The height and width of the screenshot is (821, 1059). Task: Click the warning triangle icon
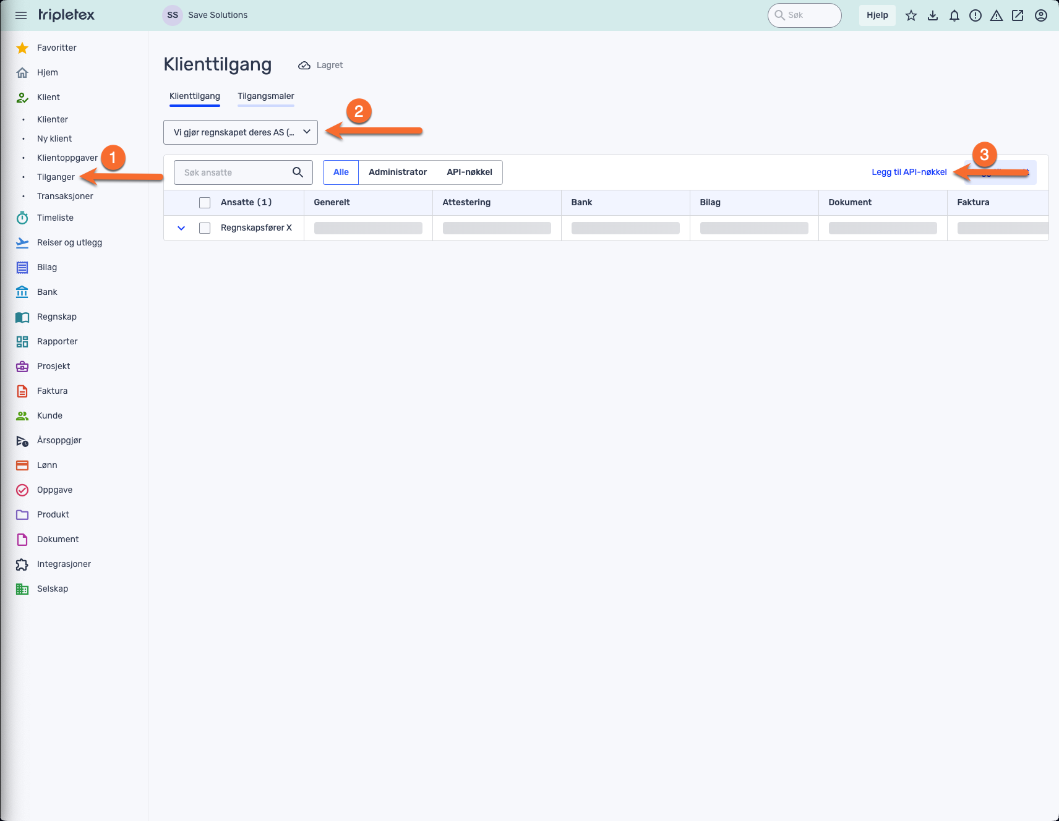point(997,15)
